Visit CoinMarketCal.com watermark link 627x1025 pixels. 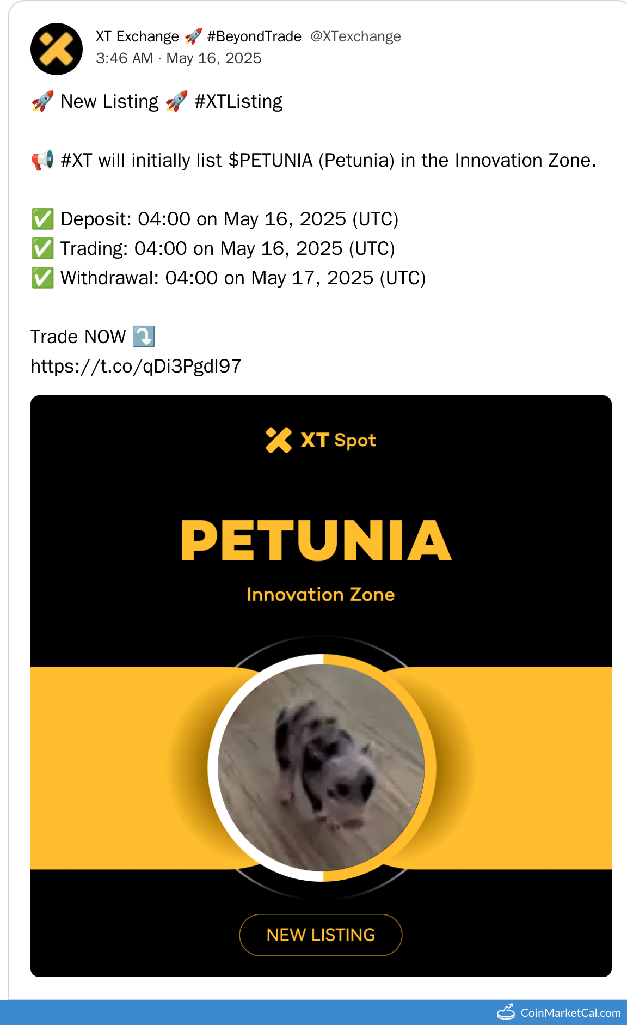tap(570, 1012)
